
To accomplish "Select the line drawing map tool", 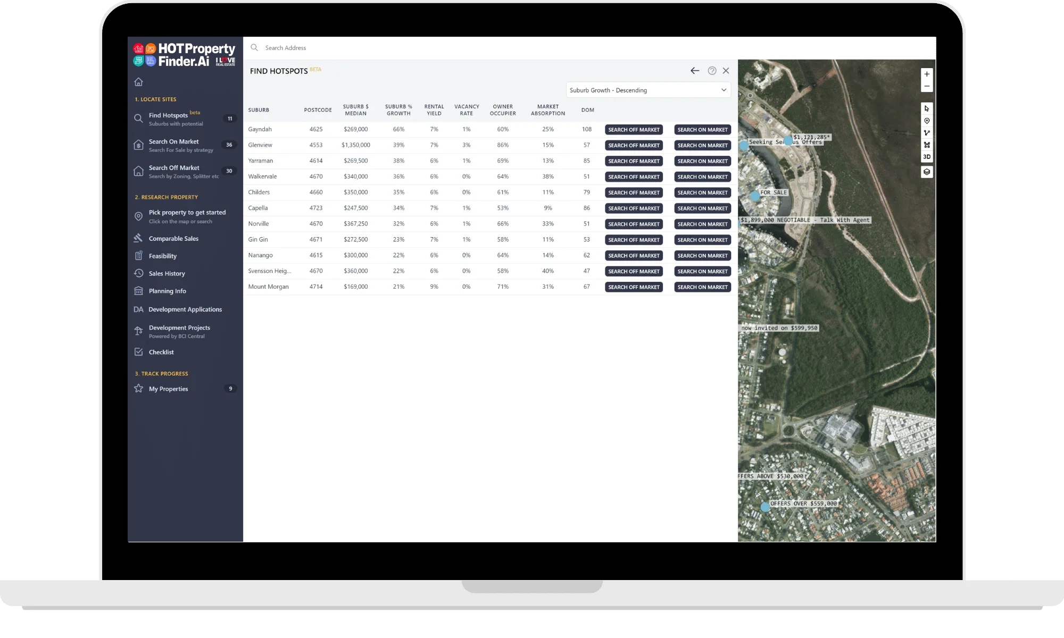I will (x=927, y=133).
